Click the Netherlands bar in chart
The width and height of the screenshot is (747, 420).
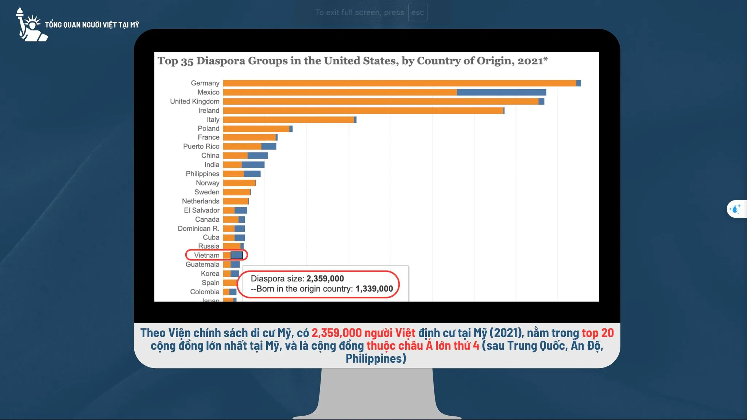tap(236, 201)
